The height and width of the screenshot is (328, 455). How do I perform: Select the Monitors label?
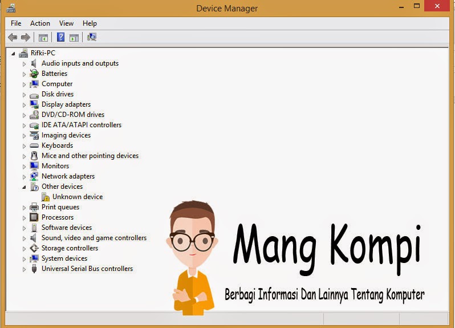[x=55, y=166]
